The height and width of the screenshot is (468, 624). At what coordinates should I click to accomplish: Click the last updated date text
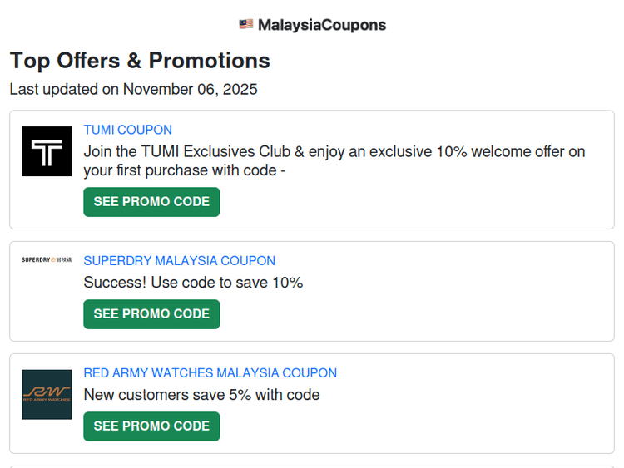[x=133, y=89]
